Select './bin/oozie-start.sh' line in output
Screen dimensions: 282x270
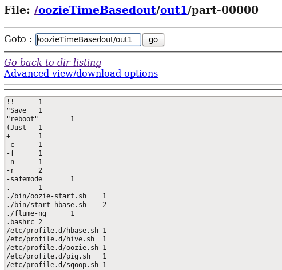57,196
